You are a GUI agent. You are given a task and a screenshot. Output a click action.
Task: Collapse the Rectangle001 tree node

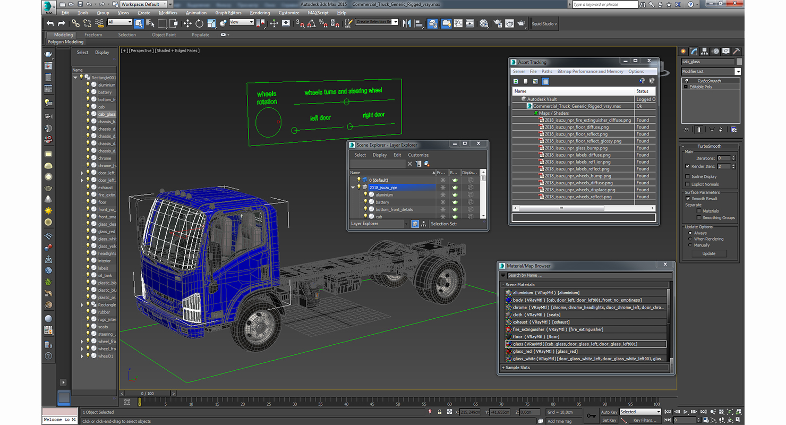75,78
